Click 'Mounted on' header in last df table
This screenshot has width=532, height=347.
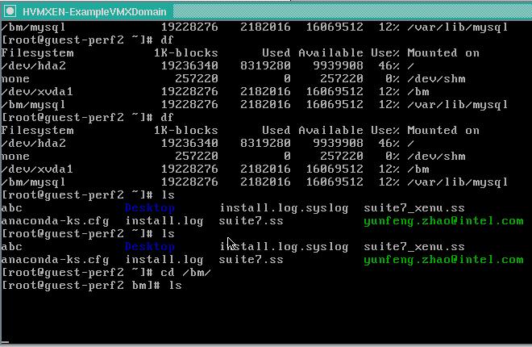(x=443, y=130)
